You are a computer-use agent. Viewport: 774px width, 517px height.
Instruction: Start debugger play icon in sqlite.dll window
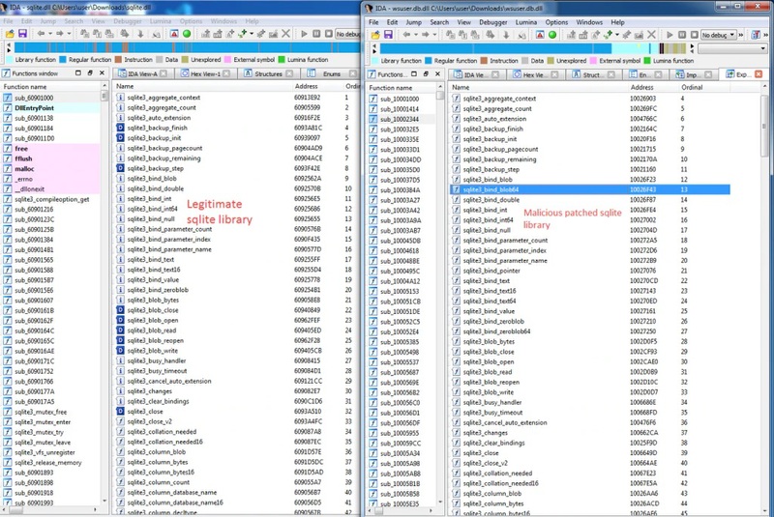[x=304, y=34]
